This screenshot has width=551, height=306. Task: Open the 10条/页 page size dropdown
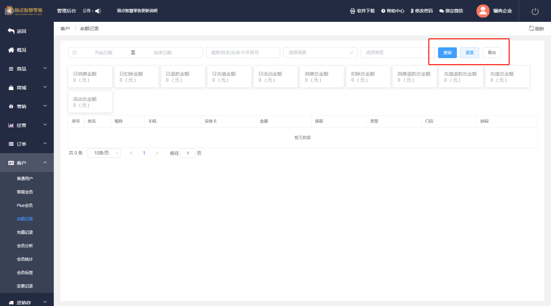(104, 153)
